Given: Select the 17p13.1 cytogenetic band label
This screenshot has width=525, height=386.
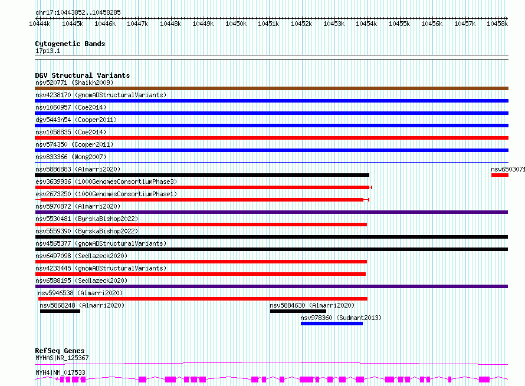Looking at the screenshot, I should pos(48,51).
